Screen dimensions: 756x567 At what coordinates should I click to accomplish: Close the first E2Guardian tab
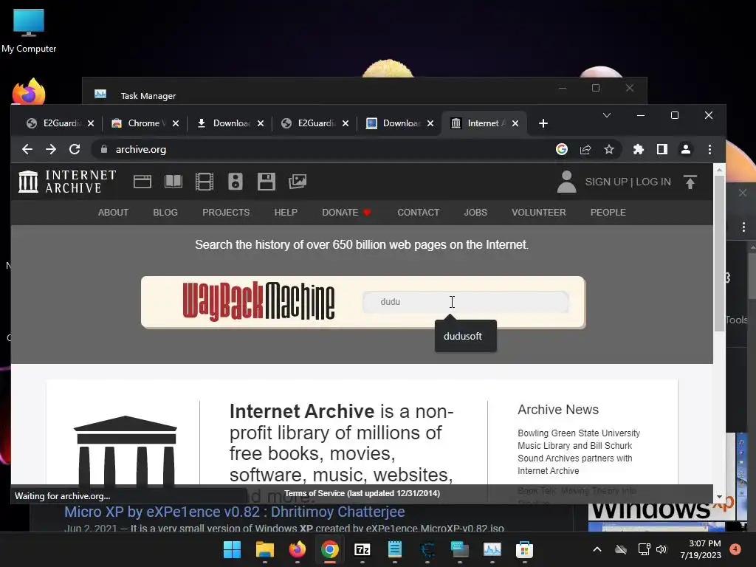coord(91,123)
